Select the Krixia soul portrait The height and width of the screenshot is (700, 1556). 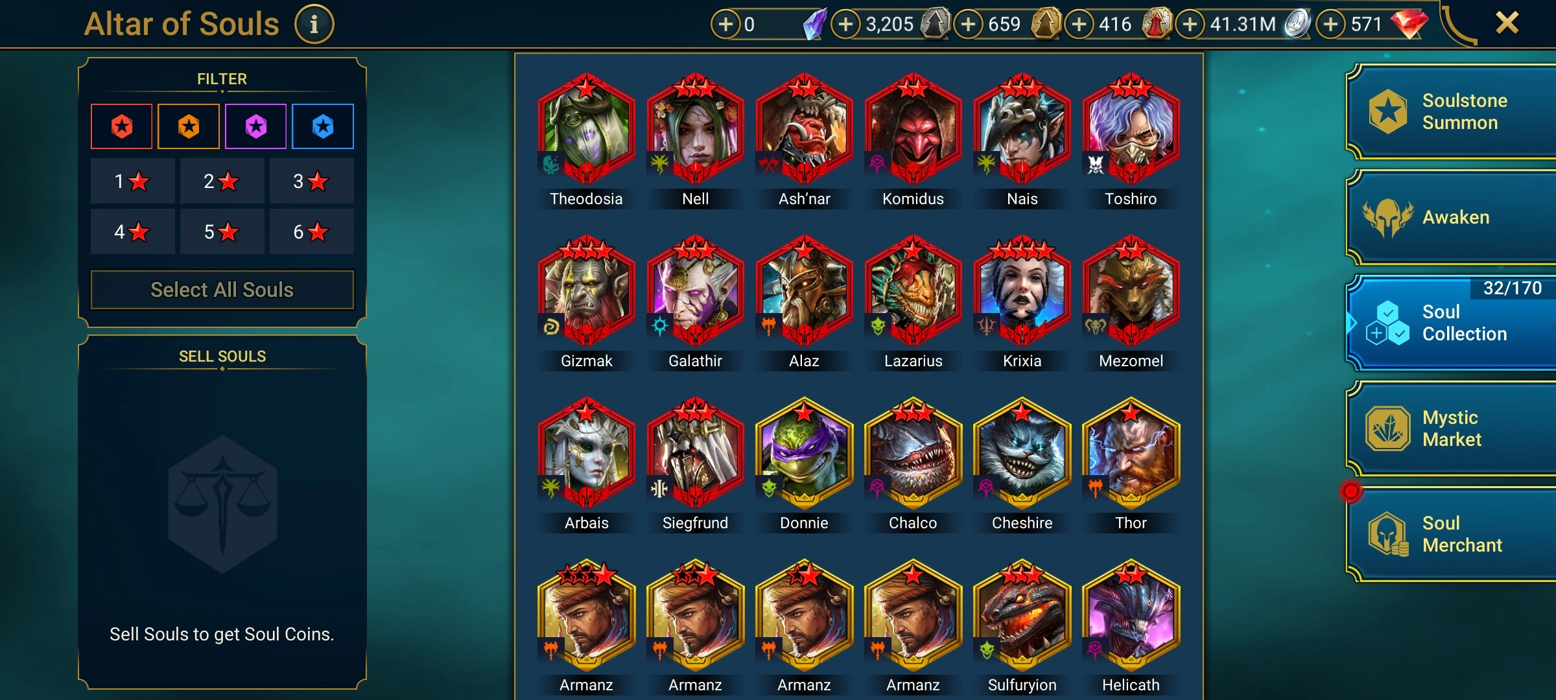pyautogui.click(x=1022, y=290)
